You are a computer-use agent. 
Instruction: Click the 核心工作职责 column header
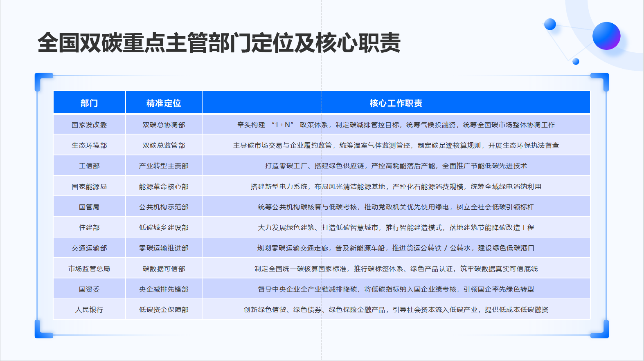(396, 102)
